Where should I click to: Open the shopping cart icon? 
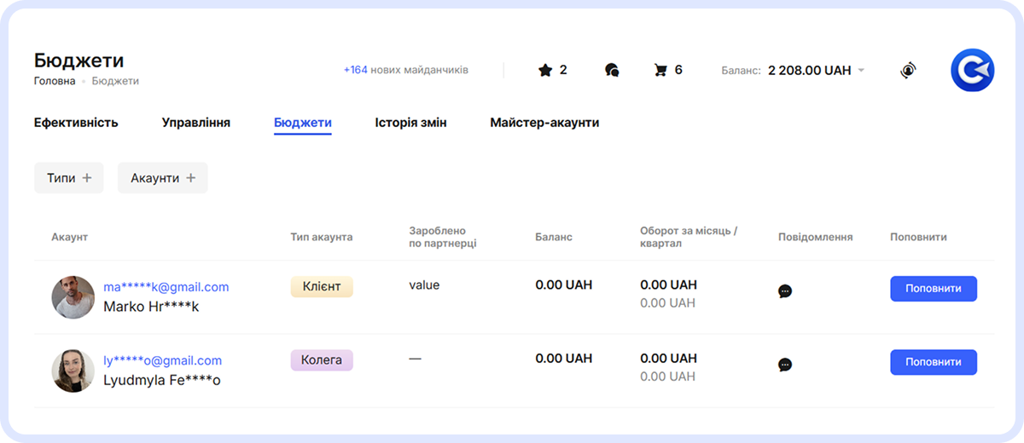660,70
